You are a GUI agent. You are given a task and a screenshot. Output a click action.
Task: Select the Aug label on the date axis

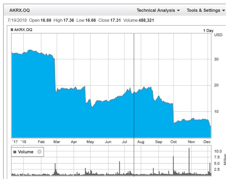tap(141, 142)
